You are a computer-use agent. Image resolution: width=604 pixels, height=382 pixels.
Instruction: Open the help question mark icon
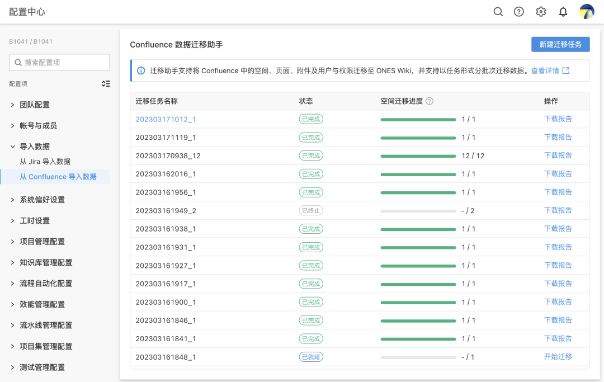tap(519, 12)
